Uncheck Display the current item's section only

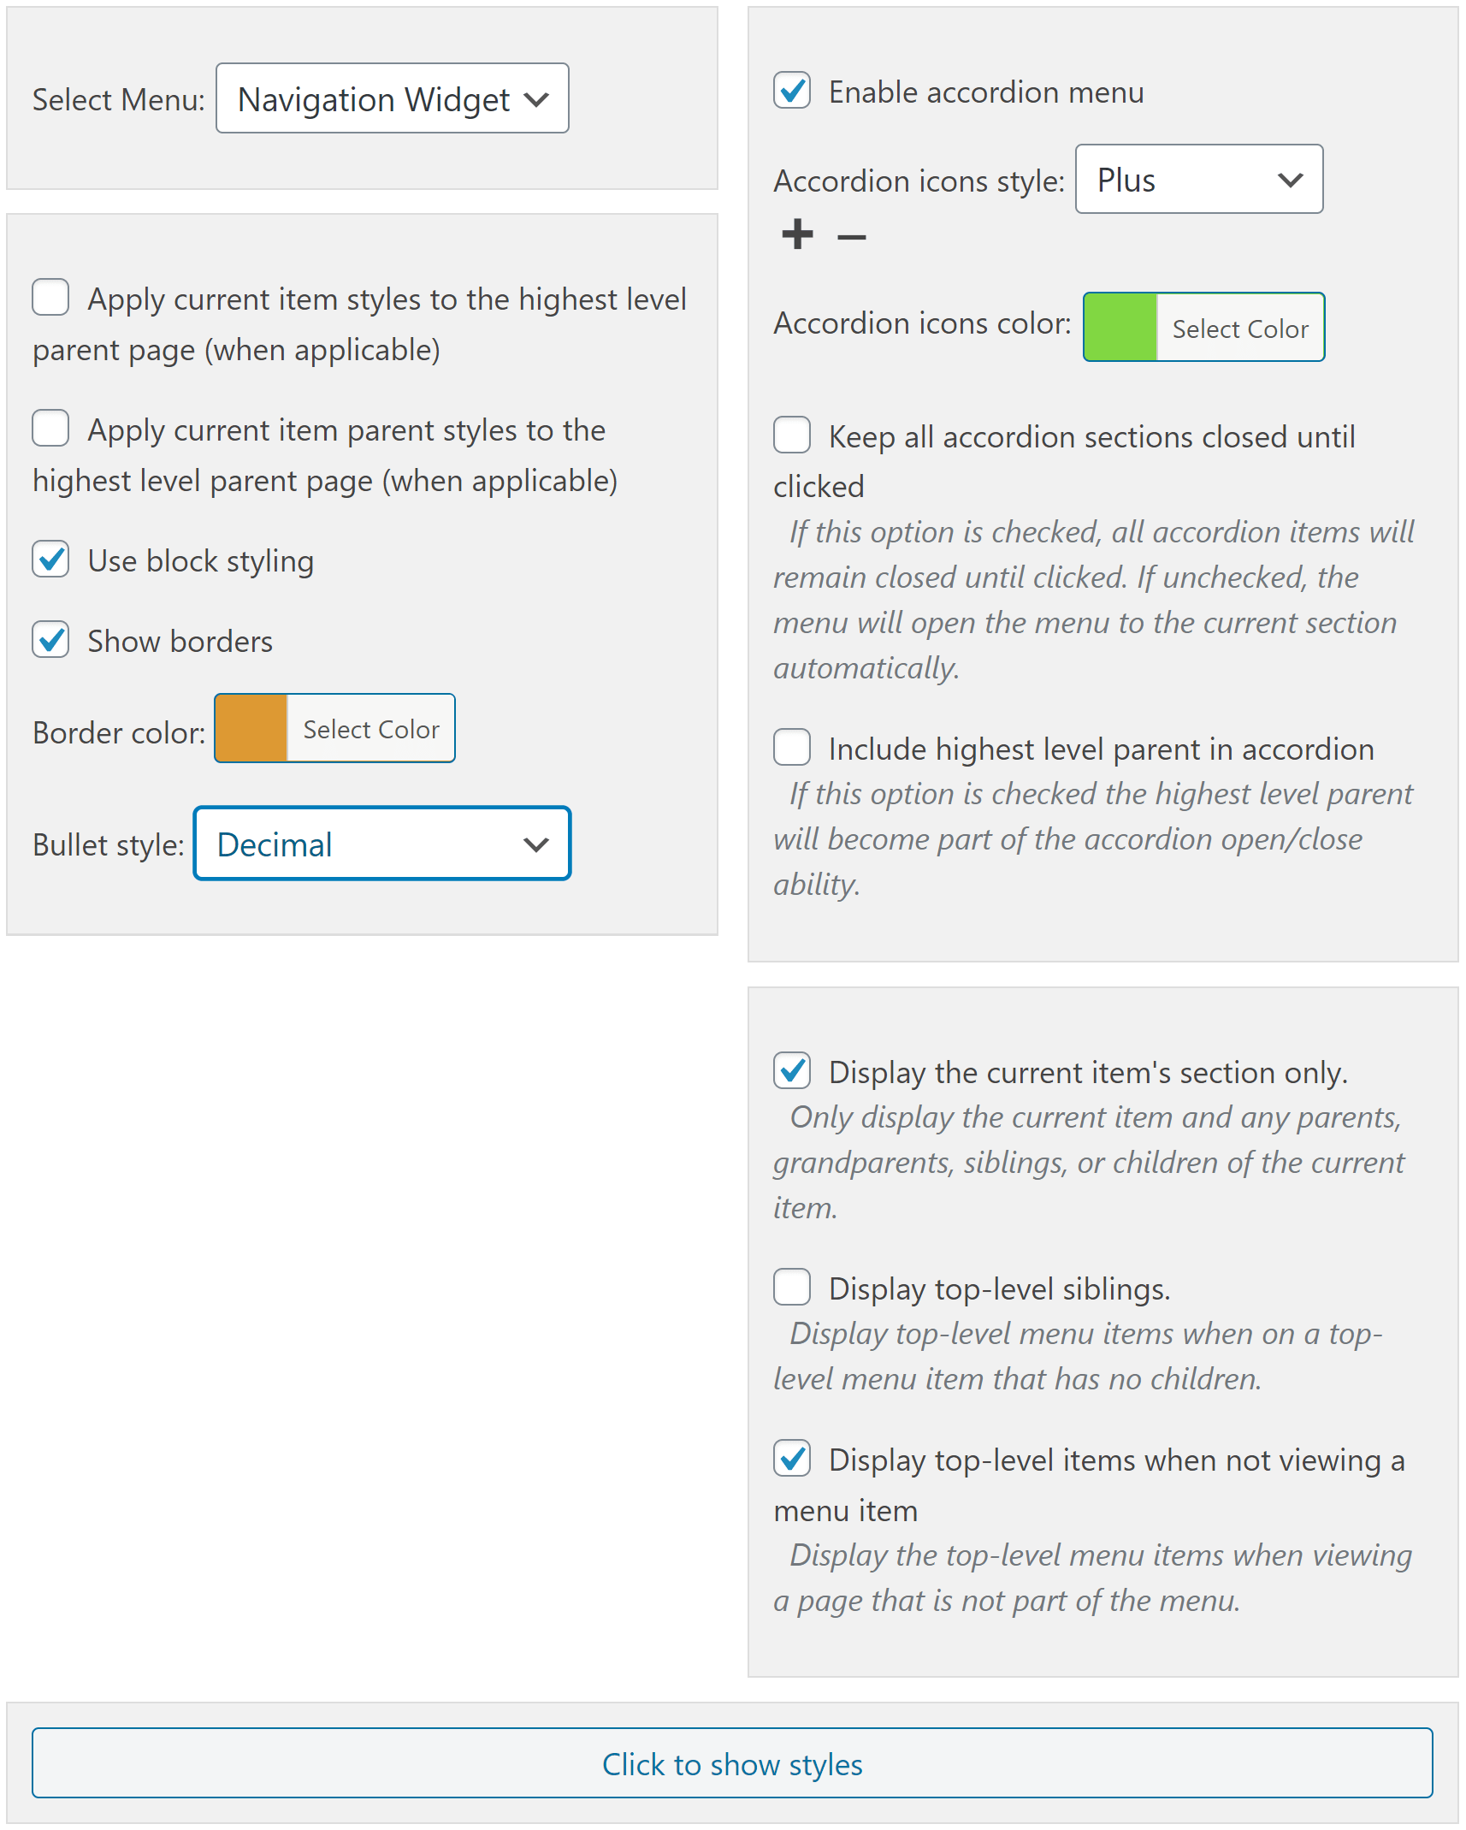(x=791, y=1071)
